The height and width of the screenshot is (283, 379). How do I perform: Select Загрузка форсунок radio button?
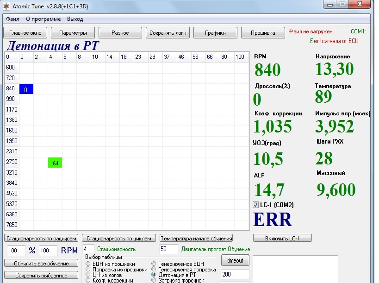tap(154, 280)
